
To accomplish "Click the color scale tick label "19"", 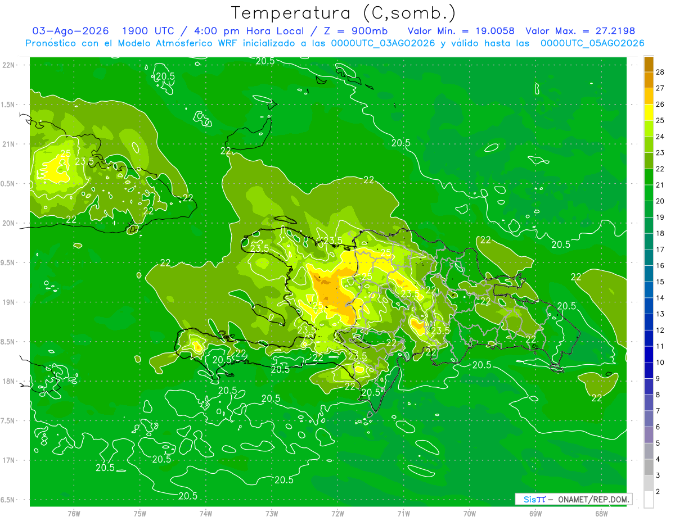I will click(x=660, y=218).
